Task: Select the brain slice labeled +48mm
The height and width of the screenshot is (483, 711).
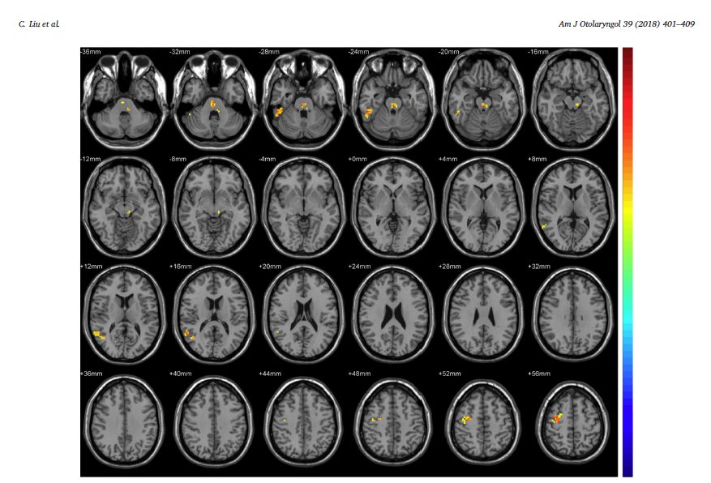Action: click(x=393, y=422)
